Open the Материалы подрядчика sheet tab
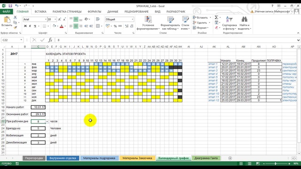This screenshot has width=301, height=169. 99,158
